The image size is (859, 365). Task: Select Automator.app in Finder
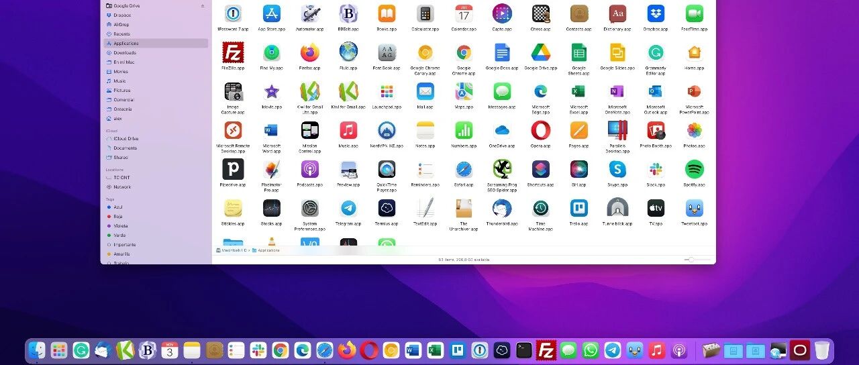pyautogui.click(x=310, y=13)
